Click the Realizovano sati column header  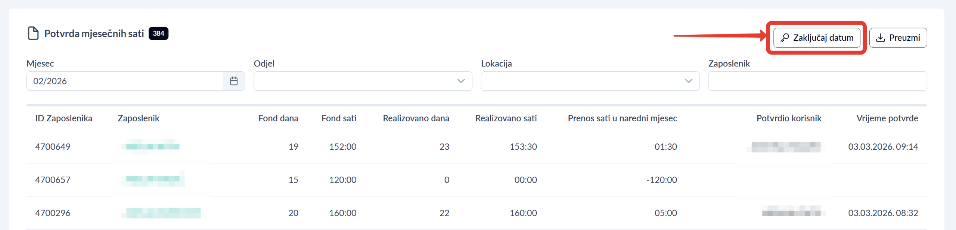click(506, 118)
